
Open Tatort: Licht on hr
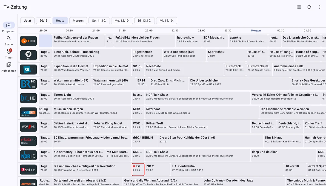tap(92, 98)
